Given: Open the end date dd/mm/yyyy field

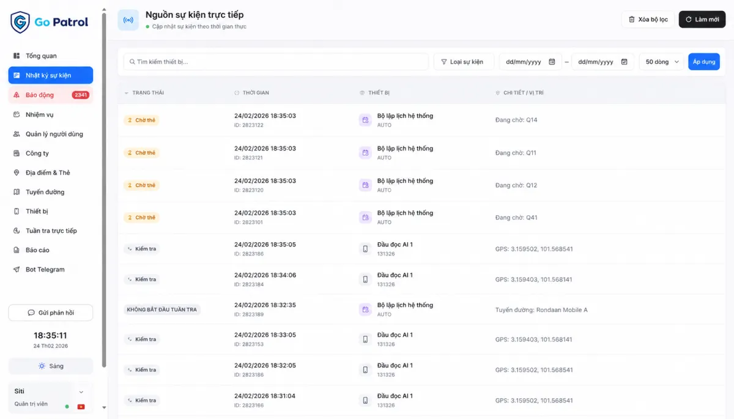Looking at the screenshot, I should 602,62.
